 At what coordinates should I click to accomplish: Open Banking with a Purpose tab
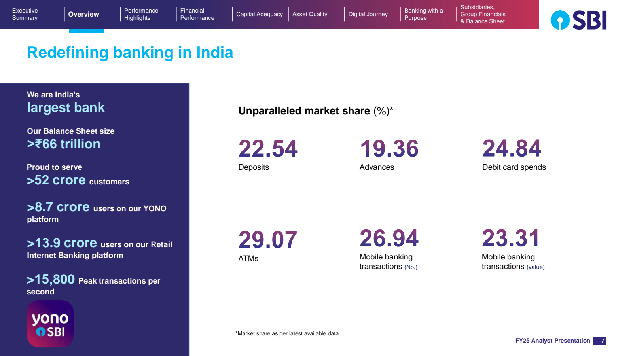tap(424, 14)
